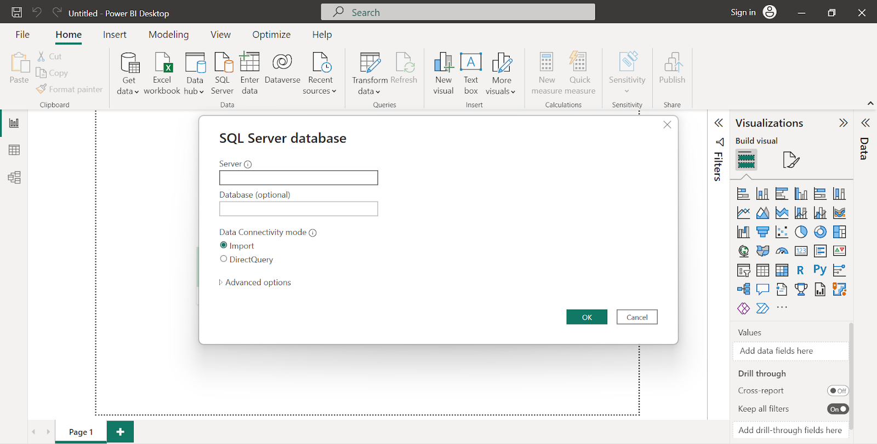Select area chart visual
The width and height of the screenshot is (877, 444).
point(762,213)
